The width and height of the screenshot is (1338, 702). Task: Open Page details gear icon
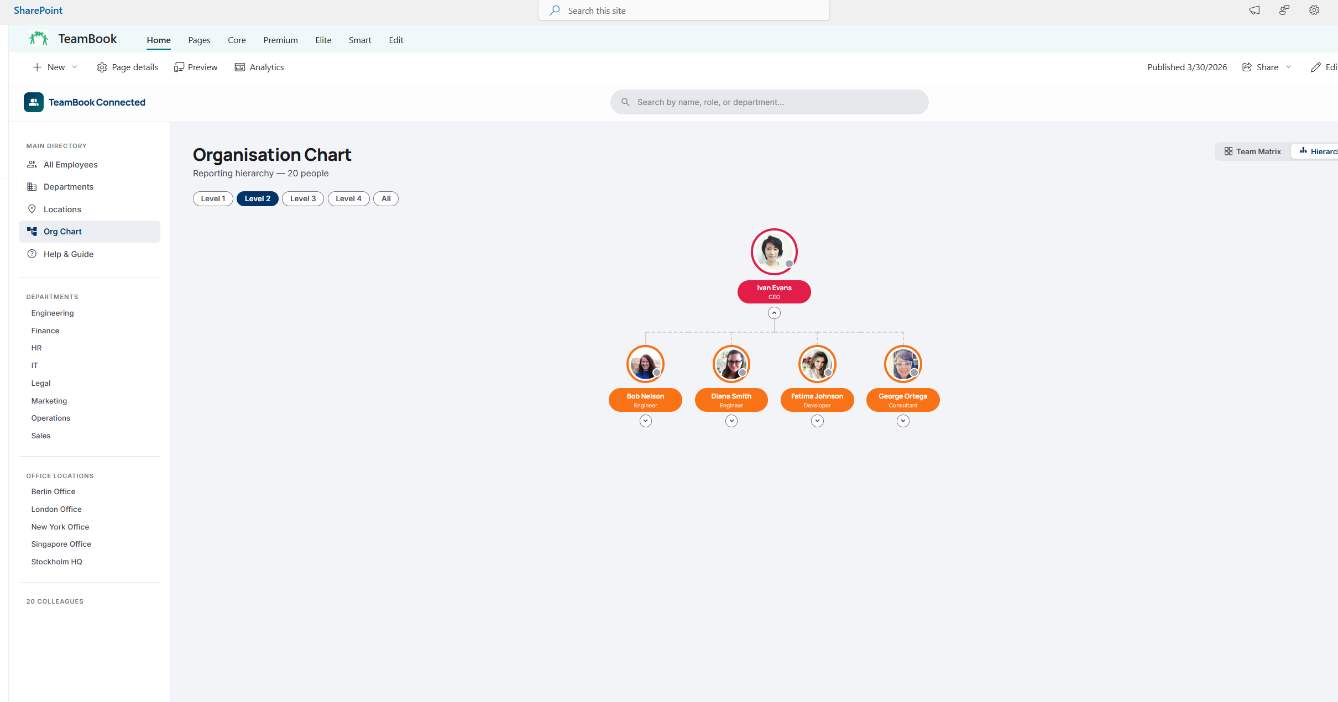click(x=102, y=67)
